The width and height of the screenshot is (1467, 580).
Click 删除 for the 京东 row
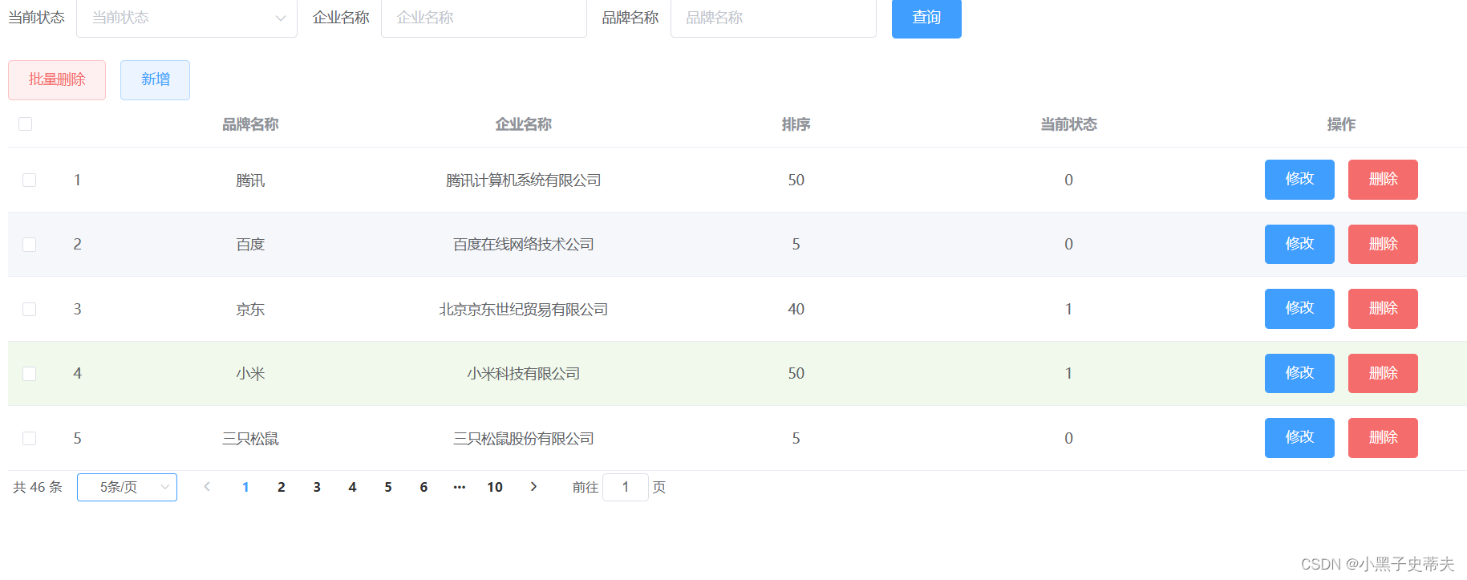pos(1383,309)
